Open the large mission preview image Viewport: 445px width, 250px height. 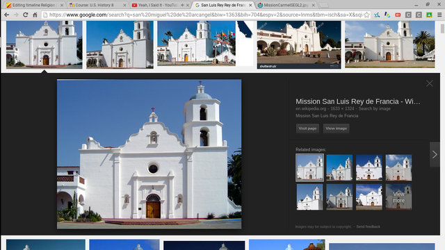[149, 154]
